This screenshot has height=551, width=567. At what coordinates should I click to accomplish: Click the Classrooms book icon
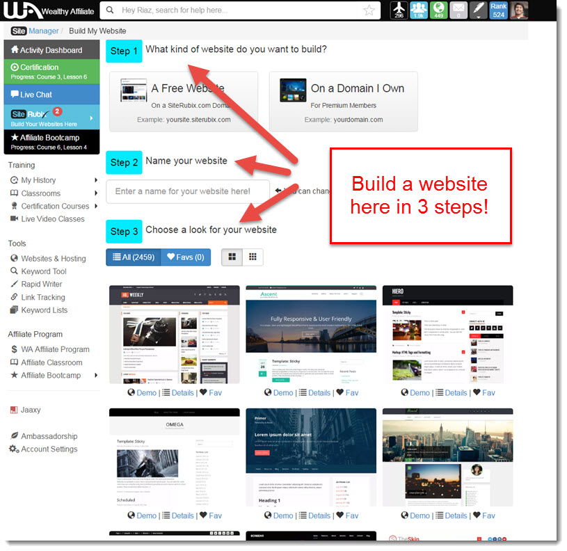click(x=14, y=193)
